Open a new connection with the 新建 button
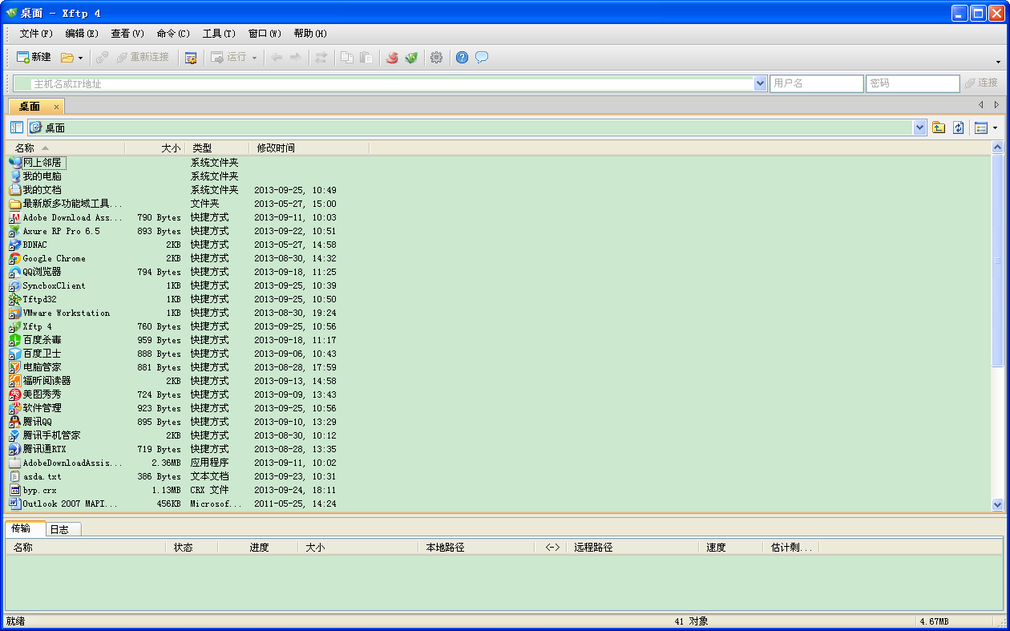The width and height of the screenshot is (1010, 631). point(32,57)
